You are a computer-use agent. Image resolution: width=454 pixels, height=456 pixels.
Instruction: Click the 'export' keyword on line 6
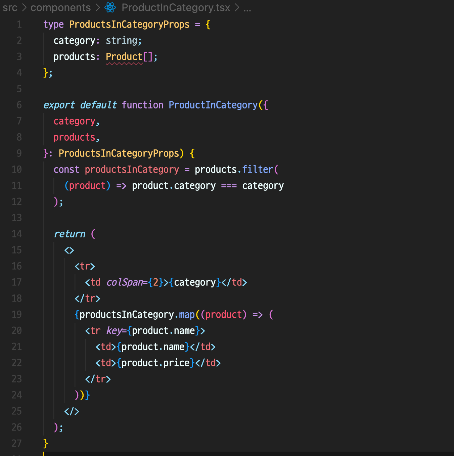pyautogui.click(x=59, y=105)
